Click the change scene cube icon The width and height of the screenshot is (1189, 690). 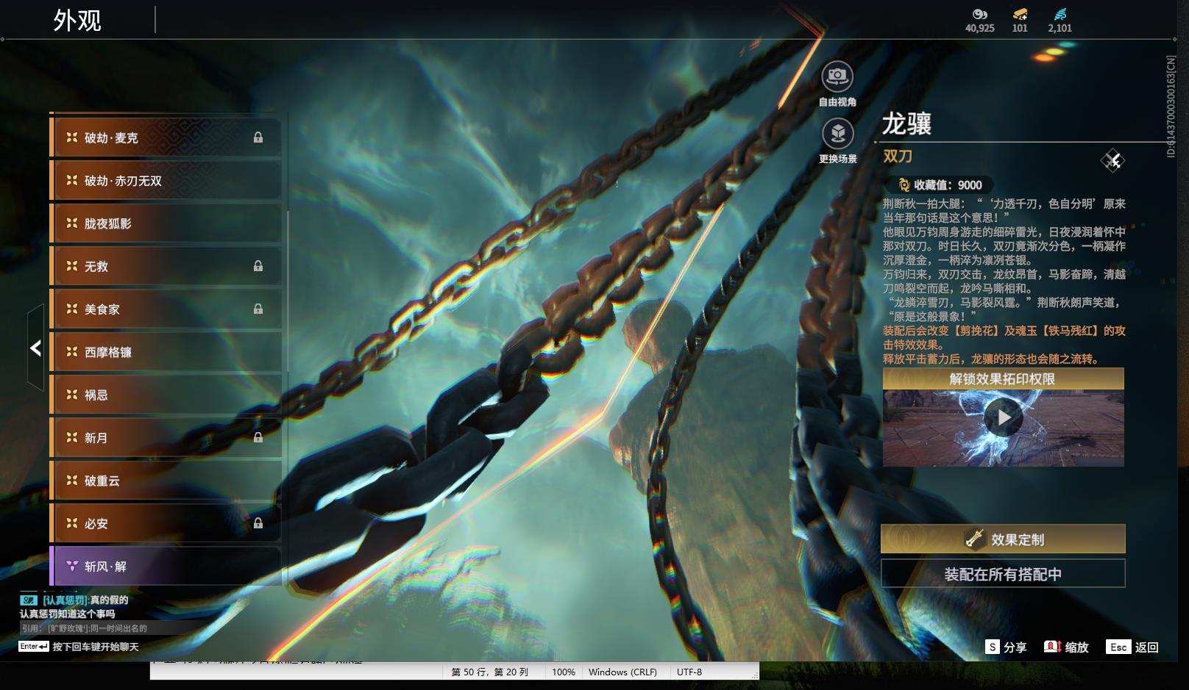tap(837, 134)
